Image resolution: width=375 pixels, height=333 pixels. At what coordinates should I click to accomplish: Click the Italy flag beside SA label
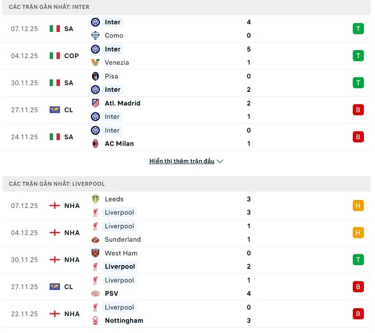[54, 29]
